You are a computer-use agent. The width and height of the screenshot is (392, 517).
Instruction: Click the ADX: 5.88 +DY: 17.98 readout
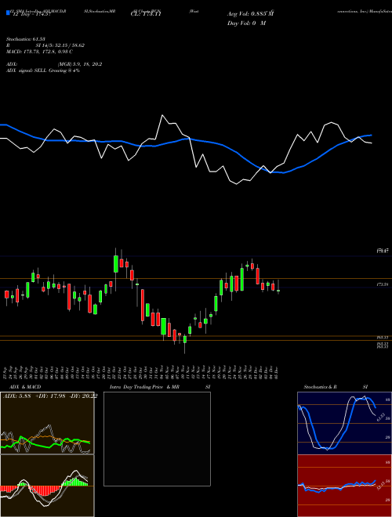coord(50,396)
